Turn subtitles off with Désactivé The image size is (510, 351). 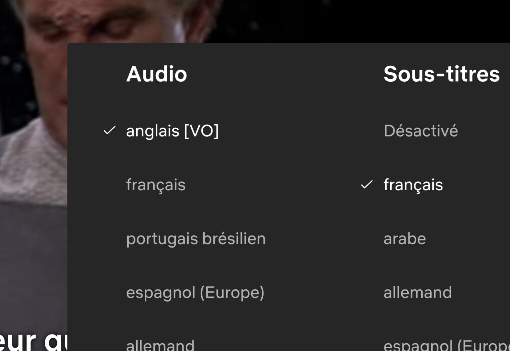421,131
